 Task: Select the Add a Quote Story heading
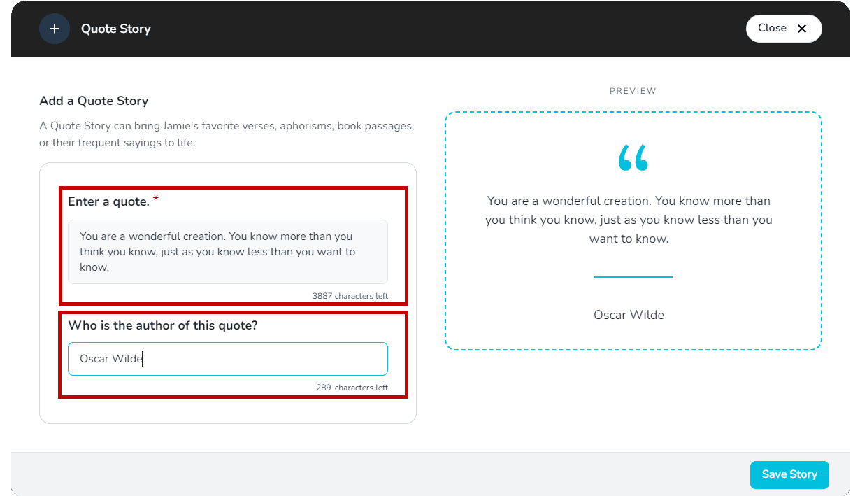tap(94, 101)
